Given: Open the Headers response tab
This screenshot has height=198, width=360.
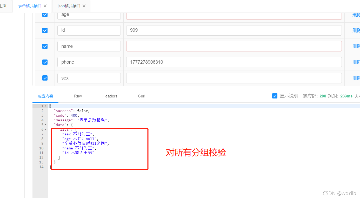Looking at the screenshot, I should [110, 96].
